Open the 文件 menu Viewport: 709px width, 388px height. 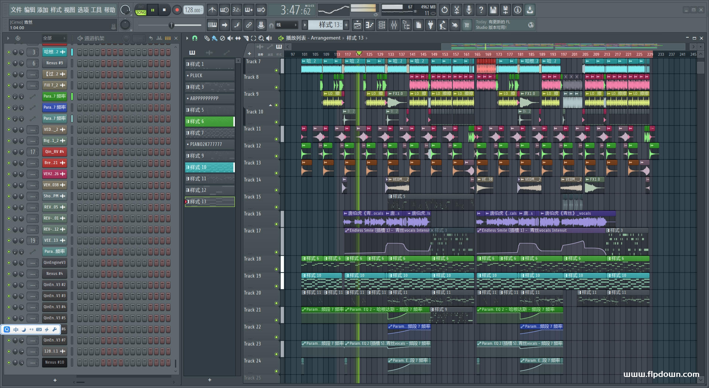click(16, 10)
